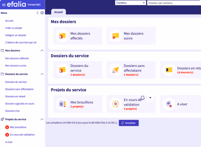Click the 2 dossier(s) counter text
The image size is (201, 147).
[131, 75]
